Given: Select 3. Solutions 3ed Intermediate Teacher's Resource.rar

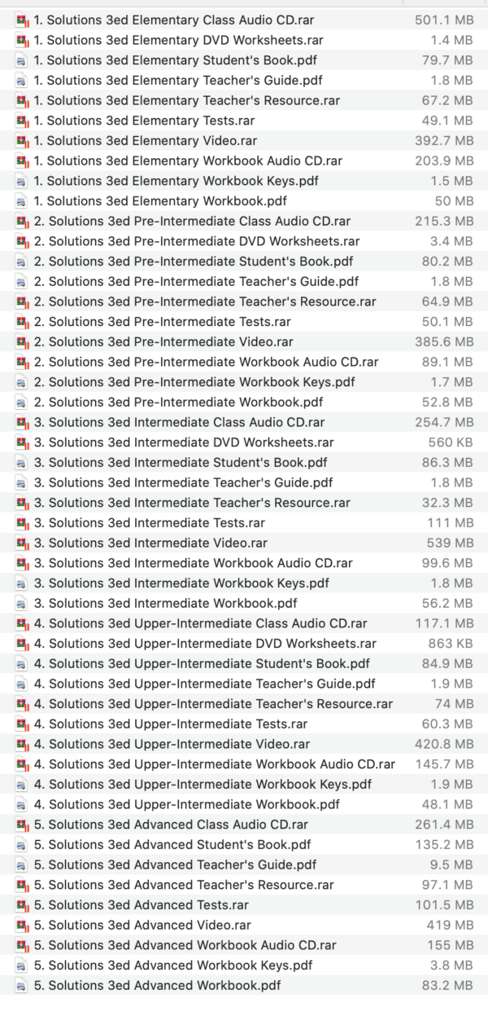Looking at the screenshot, I should point(192,502).
